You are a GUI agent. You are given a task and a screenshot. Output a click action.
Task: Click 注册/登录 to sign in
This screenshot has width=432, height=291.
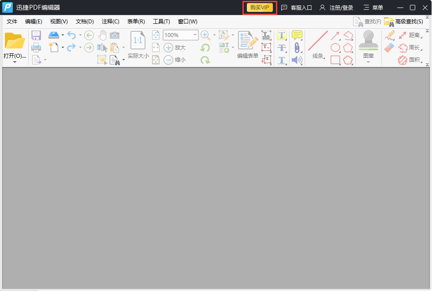click(336, 8)
